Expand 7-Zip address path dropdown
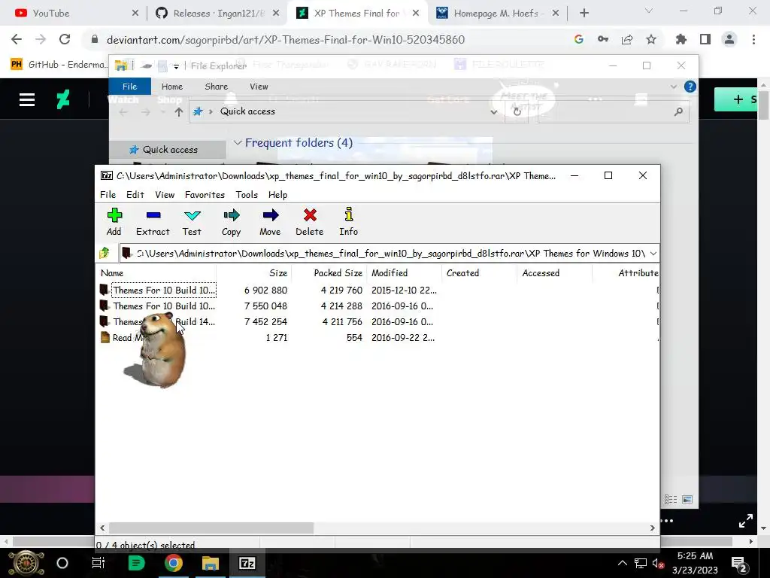The image size is (770, 578). 653,253
